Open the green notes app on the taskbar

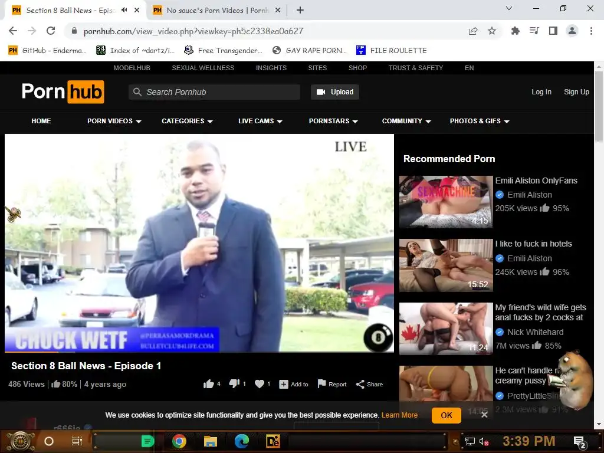(147, 441)
